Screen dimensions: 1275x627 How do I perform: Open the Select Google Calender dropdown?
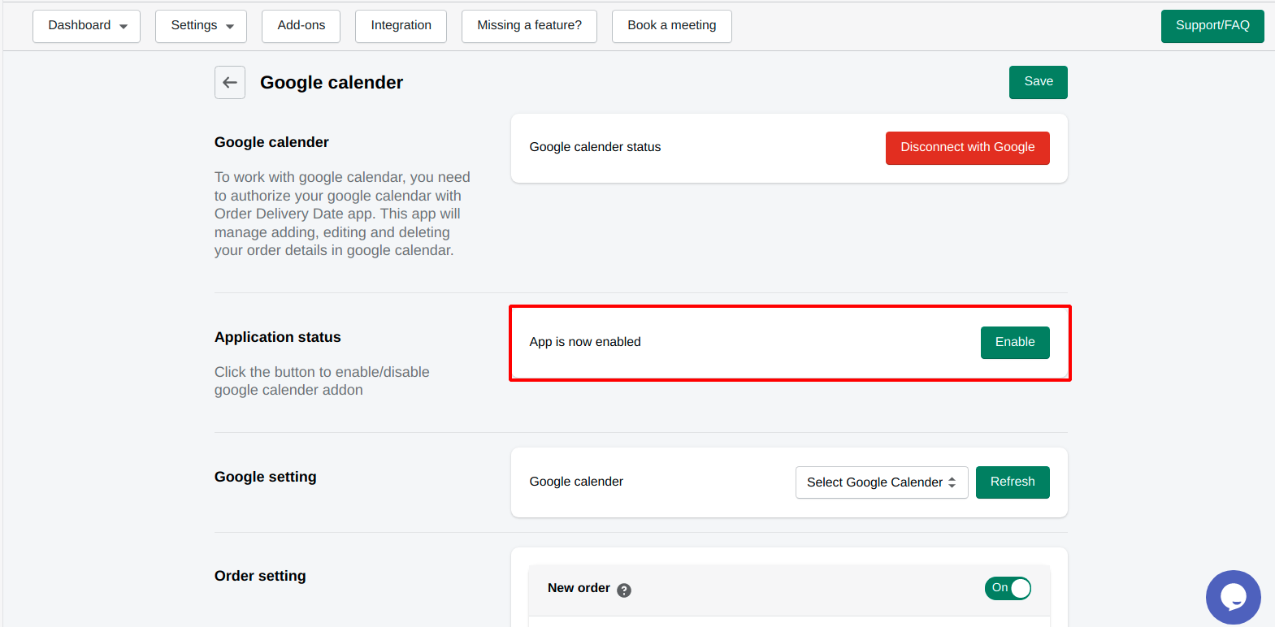[882, 482]
